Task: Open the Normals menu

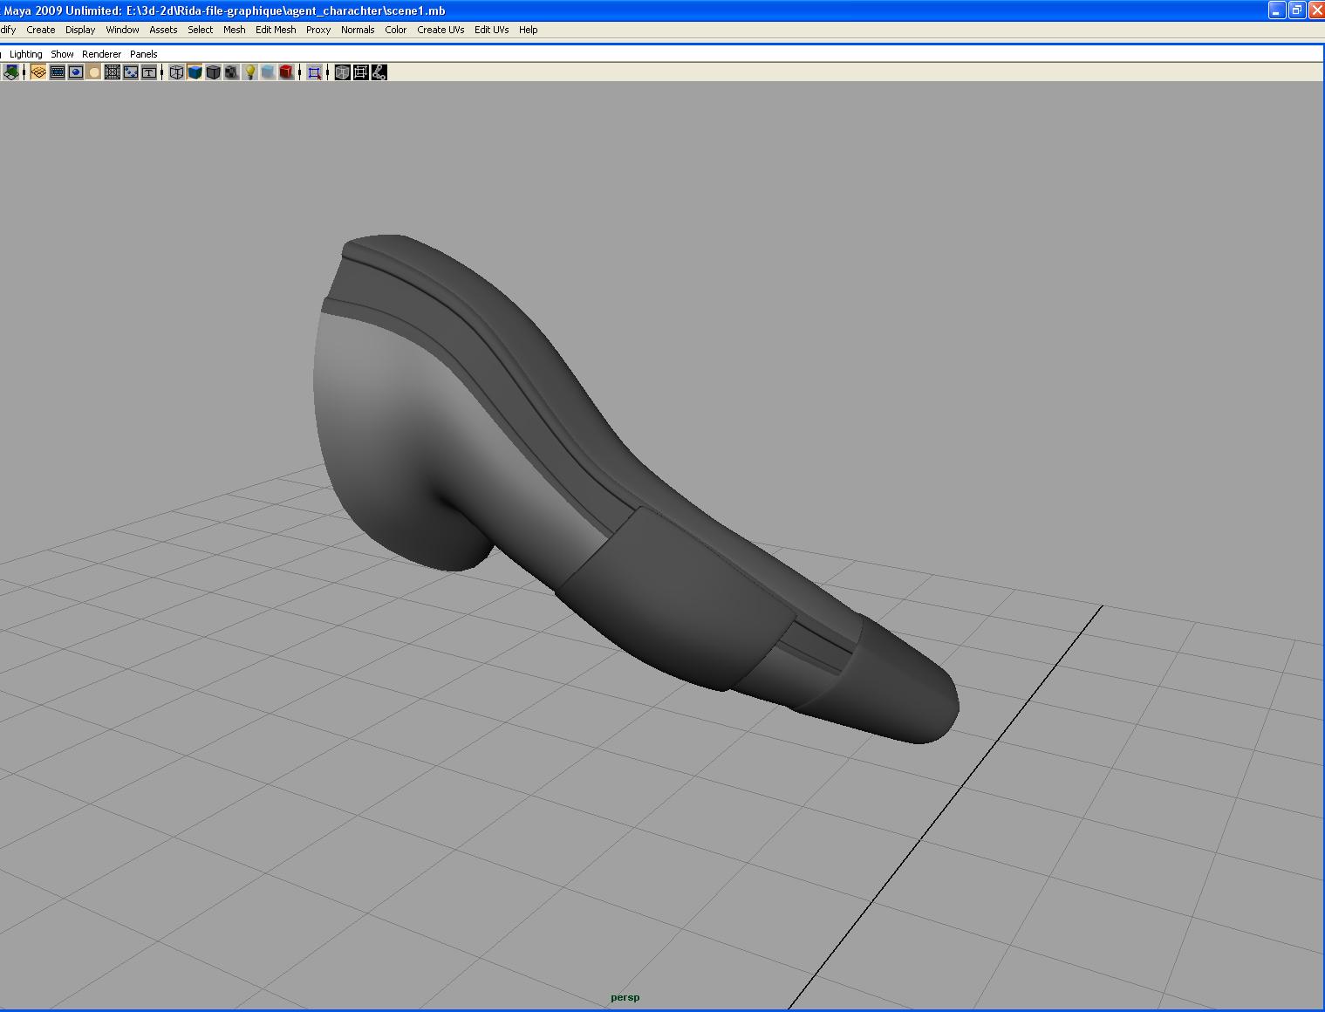Action: tap(358, 30)
